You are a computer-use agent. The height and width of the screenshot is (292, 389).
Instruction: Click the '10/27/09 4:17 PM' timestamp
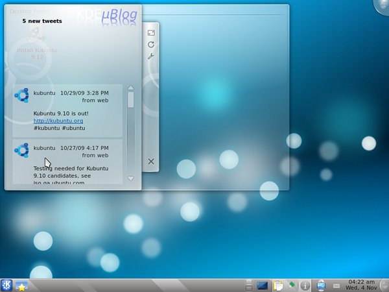84,148
